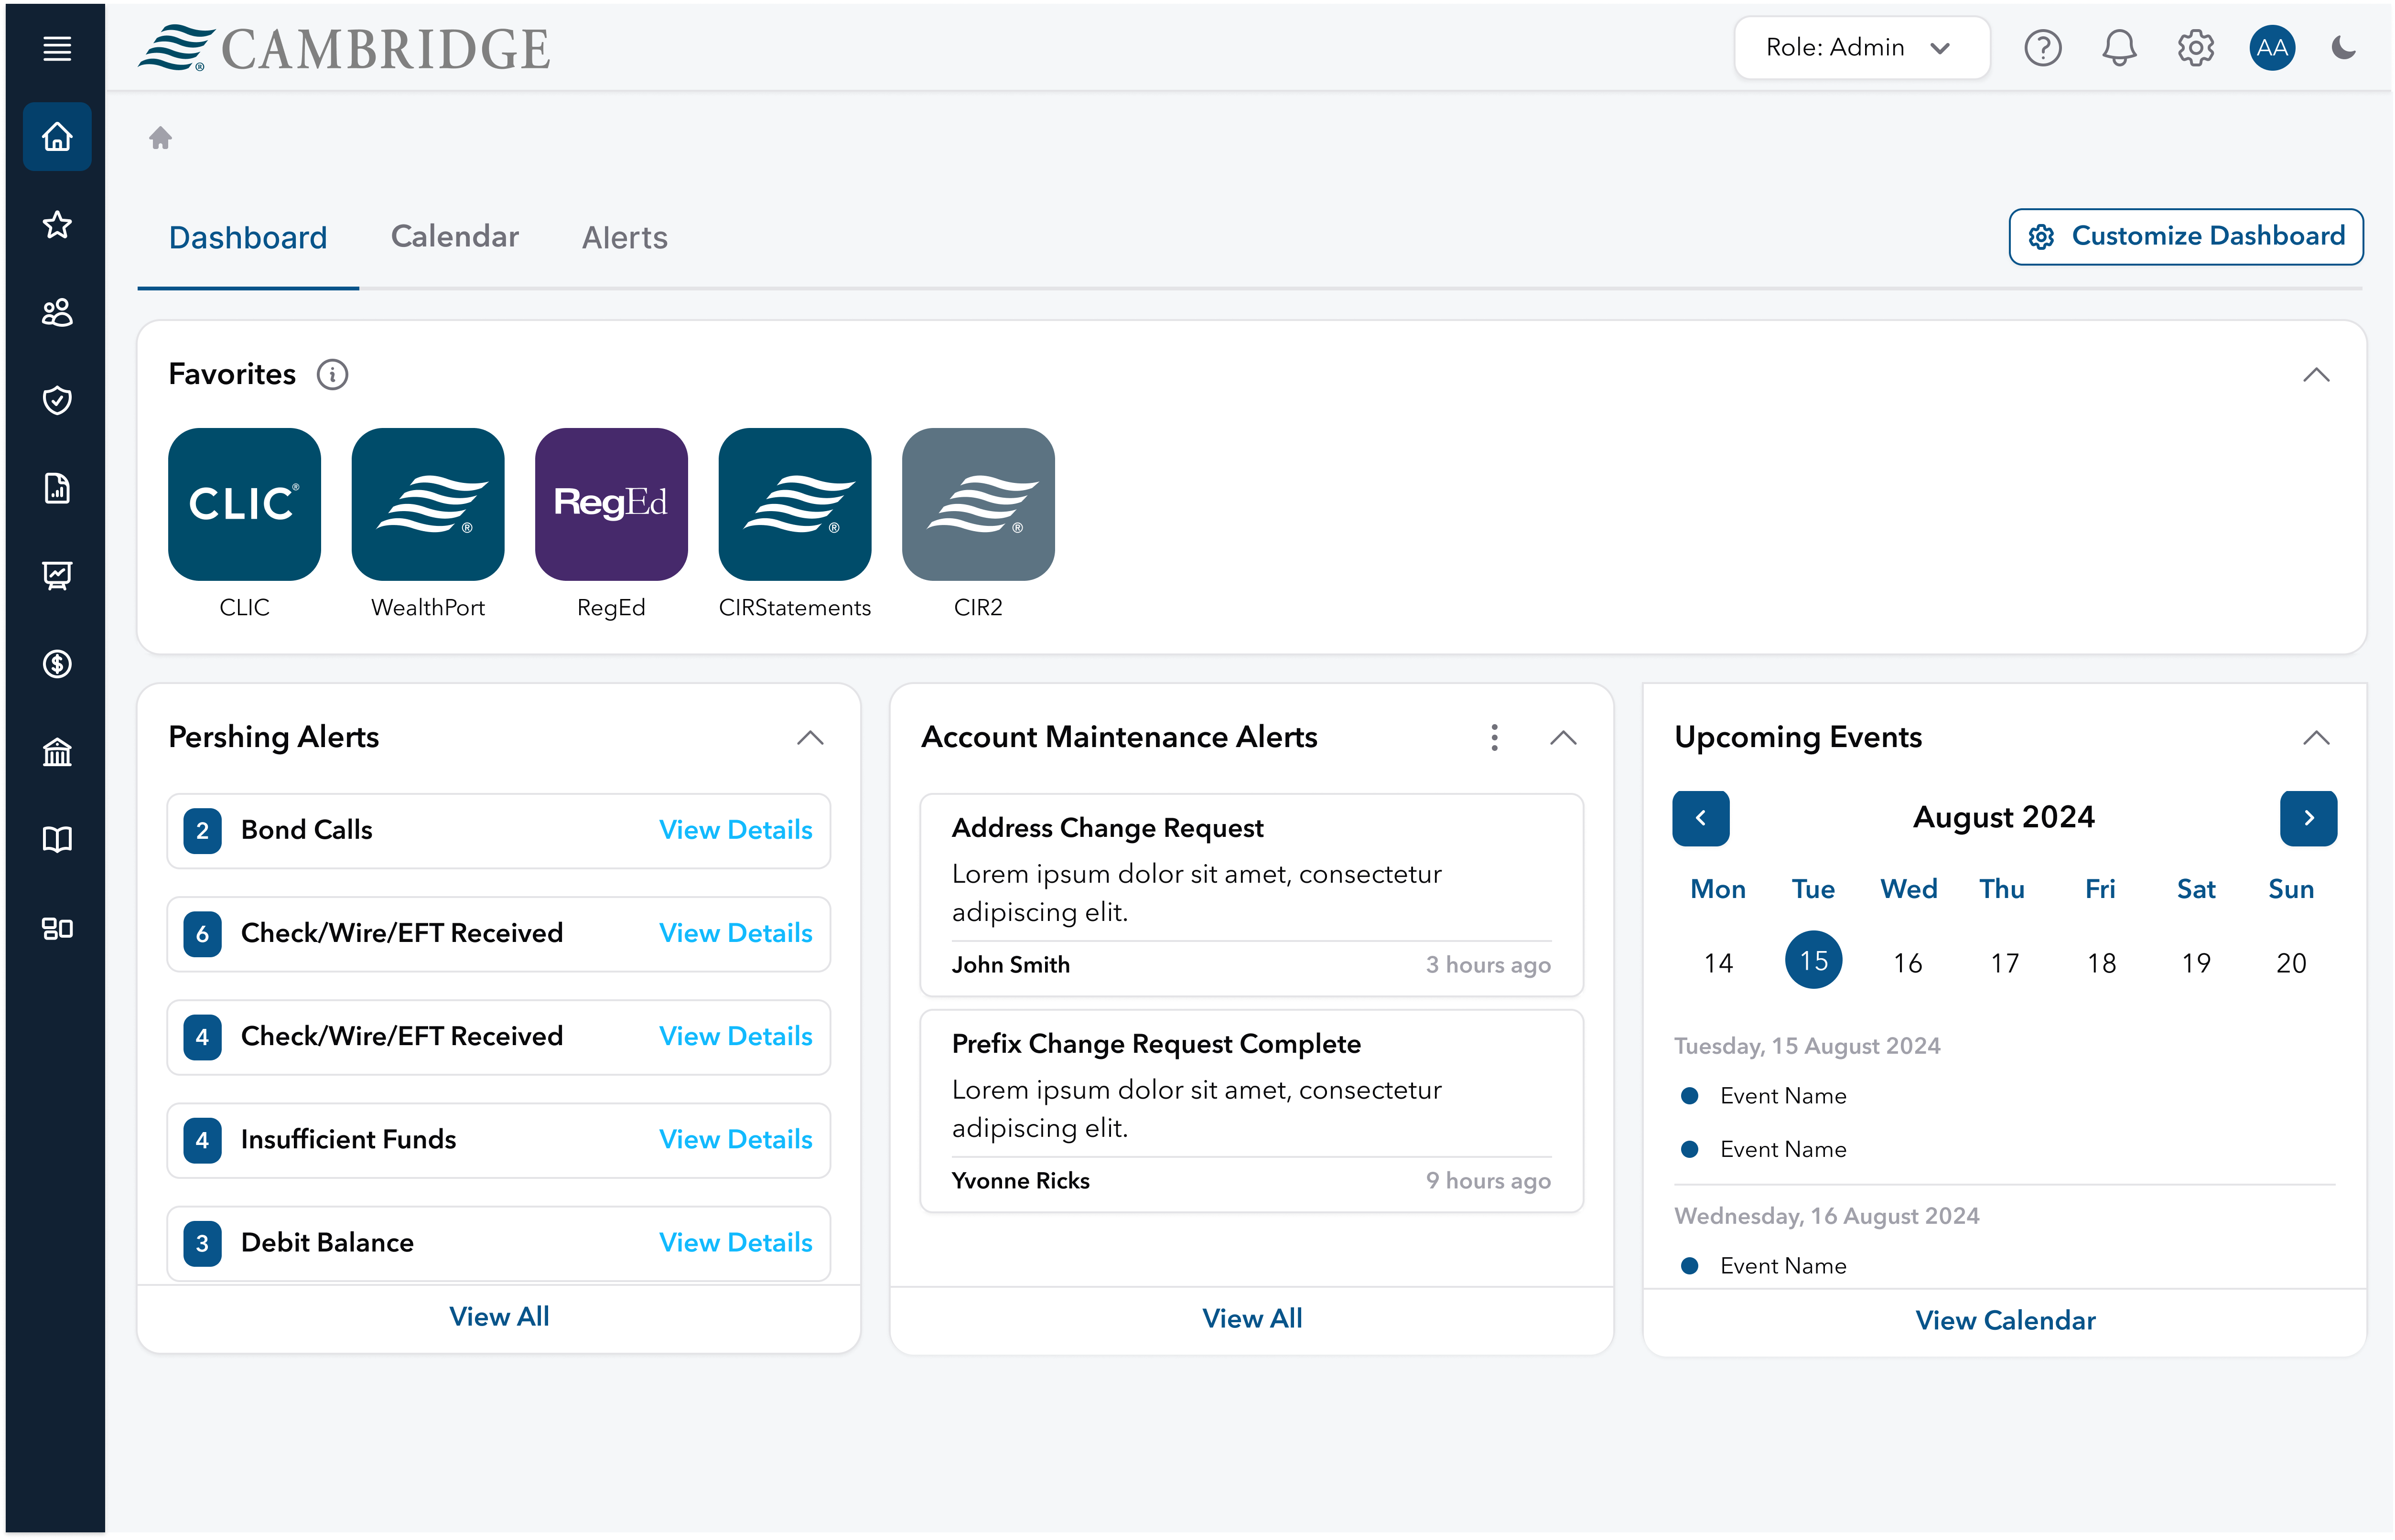
Task: Open the dollar coin sidebar icon
Action: pos(57,664)
